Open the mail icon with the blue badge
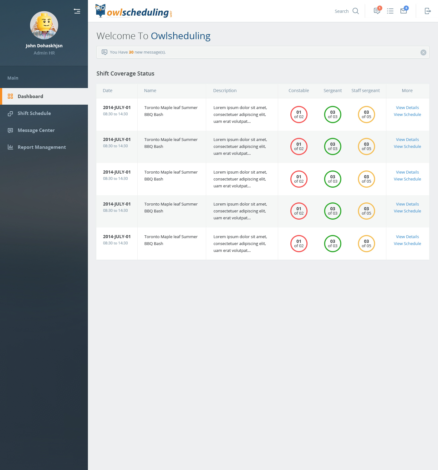The image size is (438, 470). 404,10
